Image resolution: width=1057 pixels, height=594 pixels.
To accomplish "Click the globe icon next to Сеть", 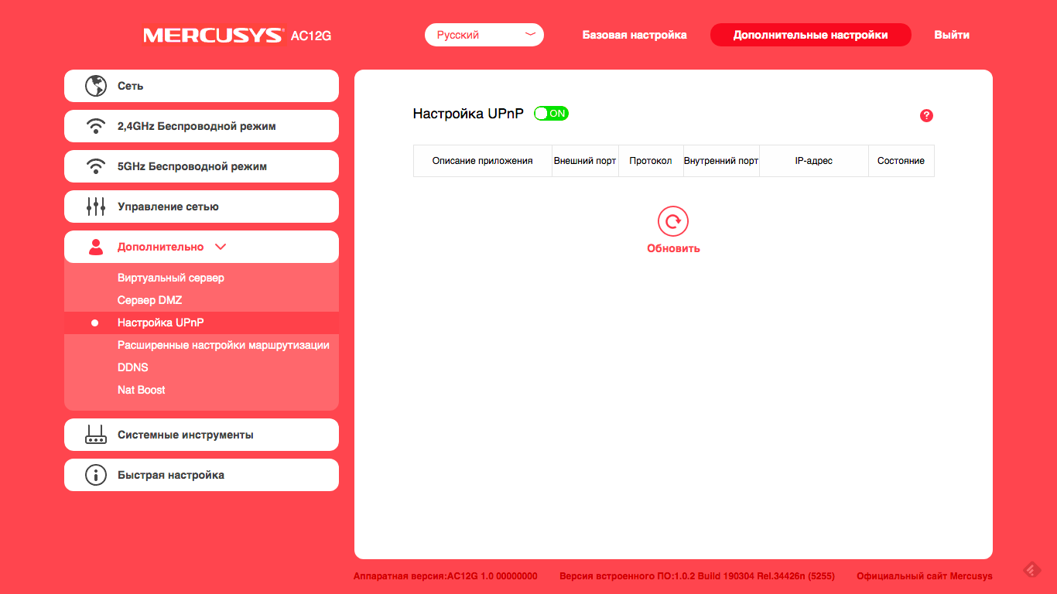I will tap(95, 86).
